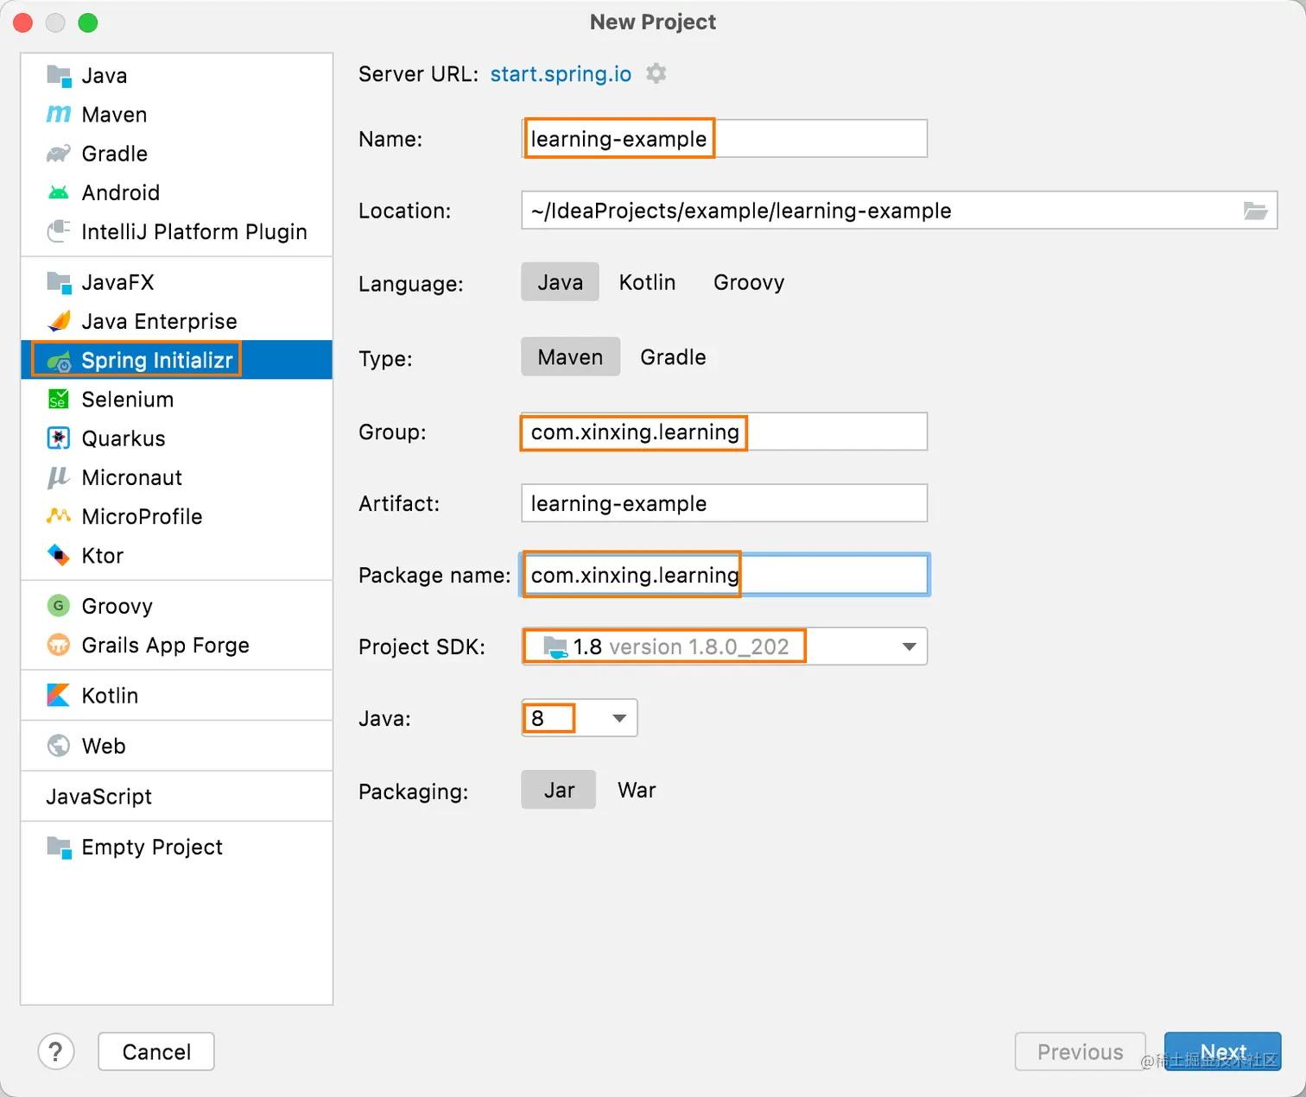Select the Grails App Forge icon
1306x1097 pixels.
(59, 645)
